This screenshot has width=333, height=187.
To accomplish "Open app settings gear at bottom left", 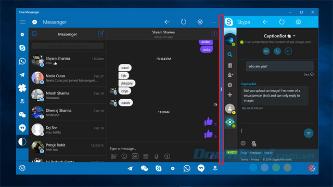I will point(22,168).
